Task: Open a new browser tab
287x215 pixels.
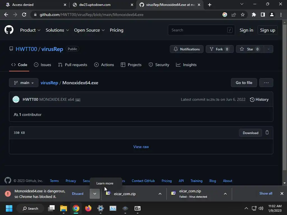Action: click(210, 5)
